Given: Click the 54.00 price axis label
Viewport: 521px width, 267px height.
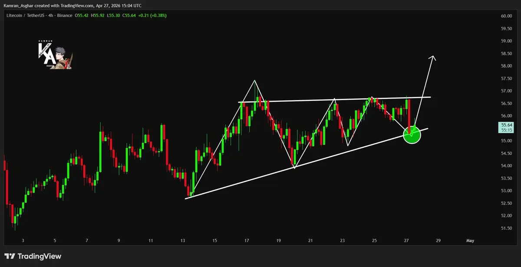Looking at the screenshot, I should (506, 166).
